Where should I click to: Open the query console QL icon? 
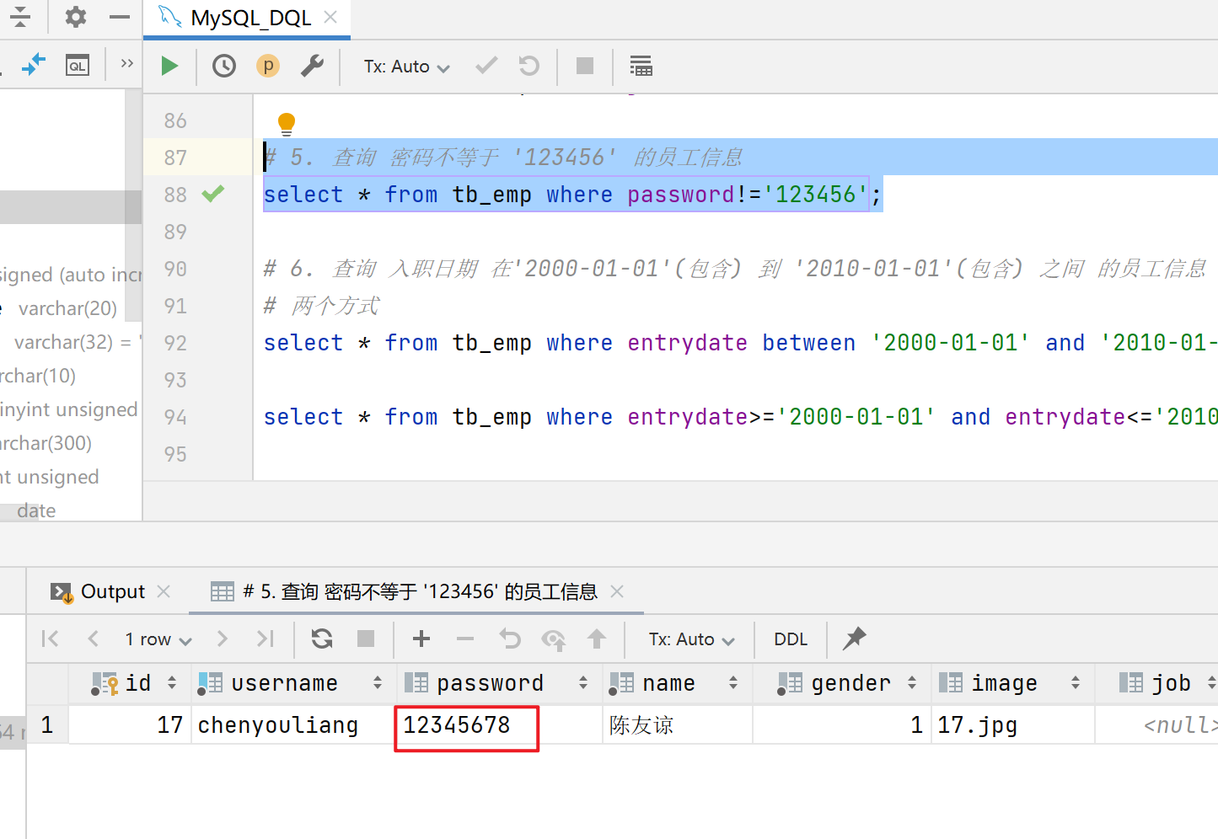click(x=78, y=66)
